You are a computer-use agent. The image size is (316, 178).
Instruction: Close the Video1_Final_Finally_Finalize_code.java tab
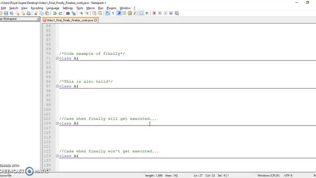pos(95,20)
